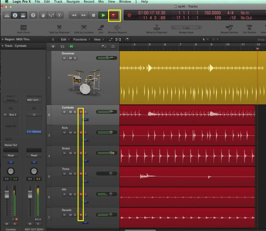This screenshot has width=266, height=231.
Task: Click the add track plus button
Action: point(53,46)
